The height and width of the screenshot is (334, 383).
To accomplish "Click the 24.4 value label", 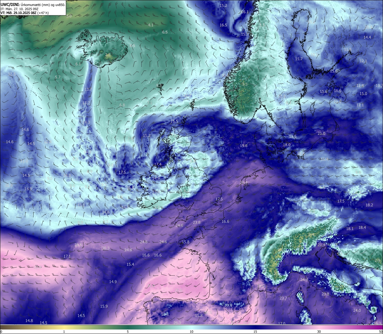I will [304, 280].
